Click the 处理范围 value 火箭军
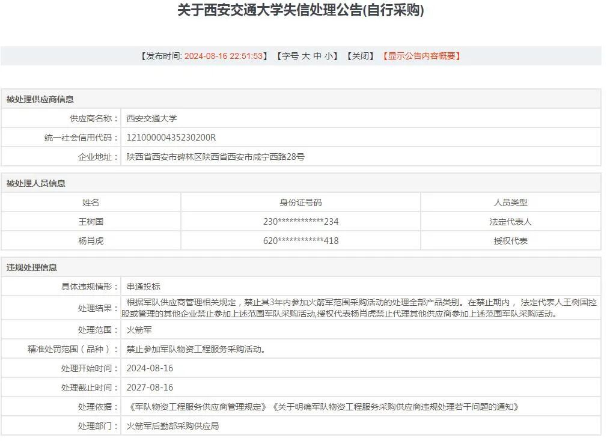Screen dimensions: 607x441 (x=139, y=330)
